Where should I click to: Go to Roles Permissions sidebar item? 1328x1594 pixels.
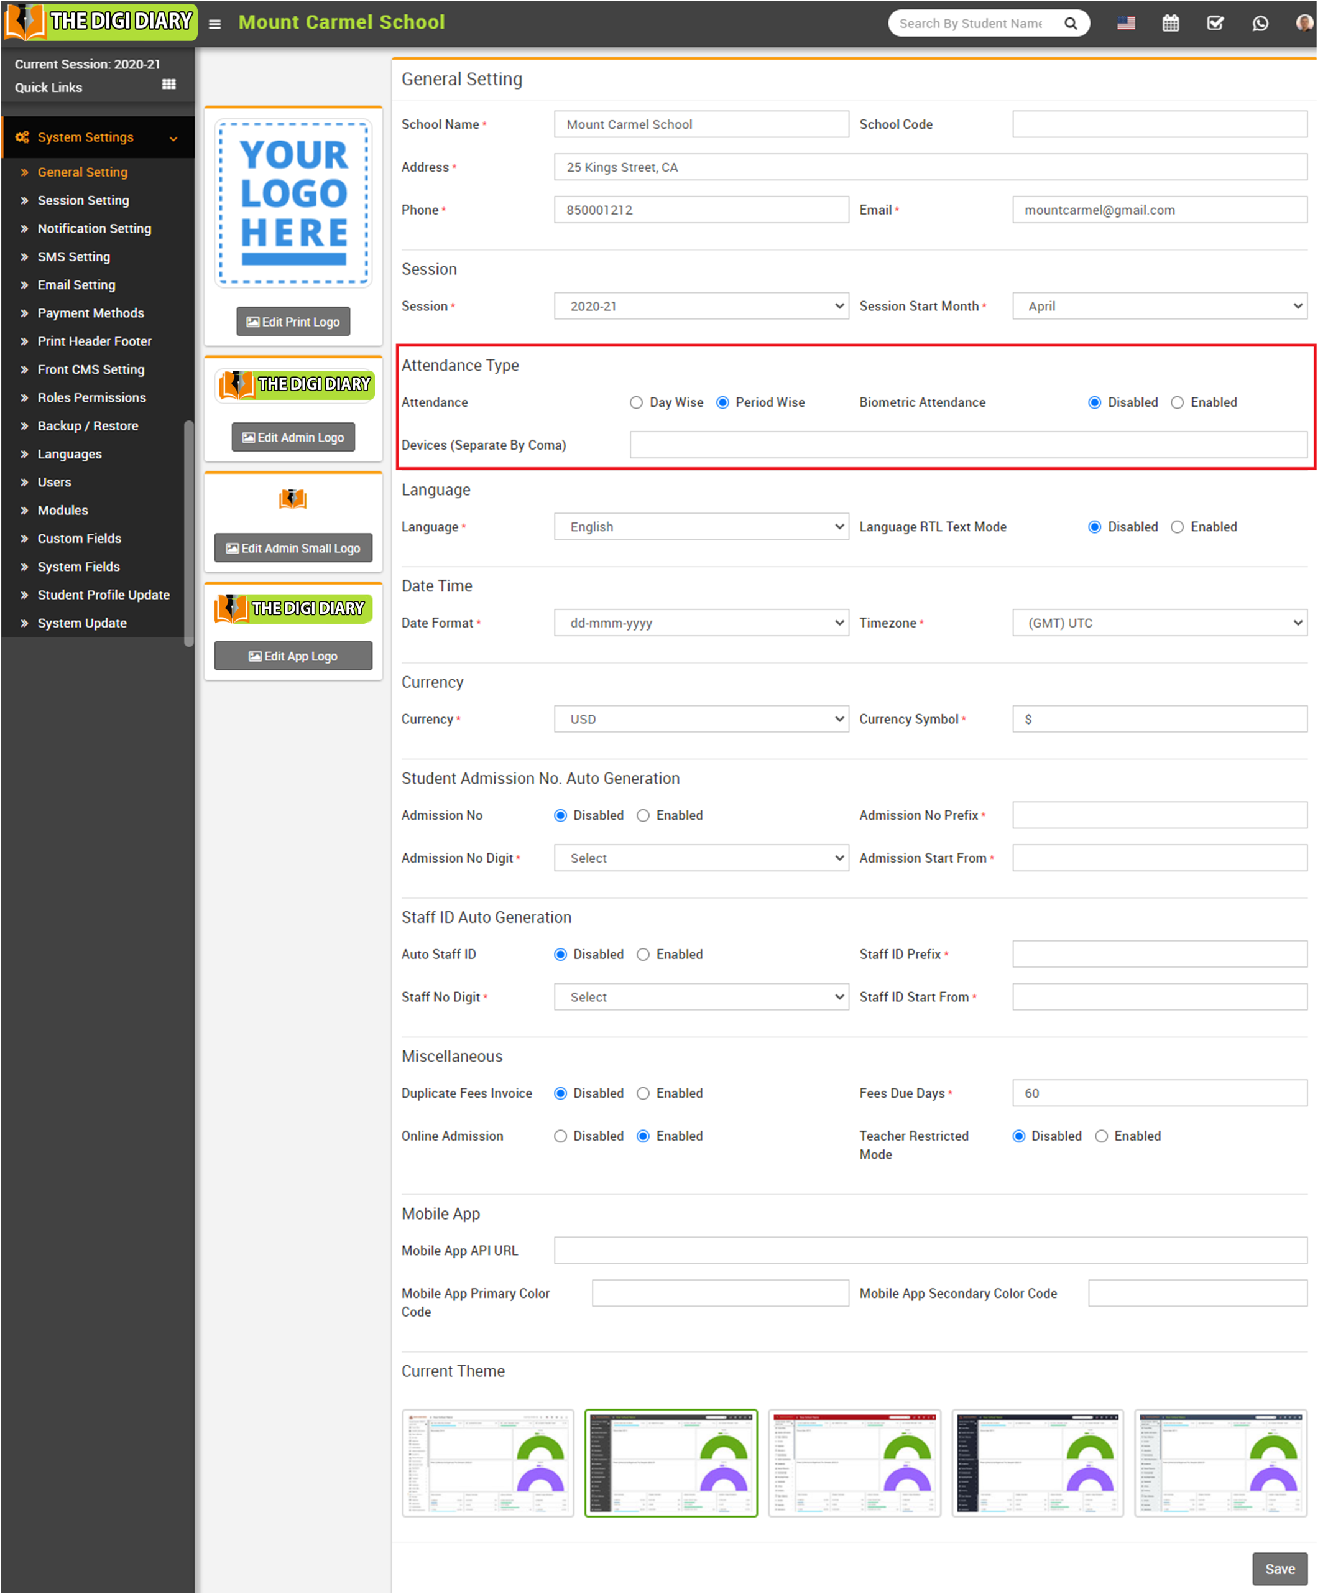click(x=92, y=398)
